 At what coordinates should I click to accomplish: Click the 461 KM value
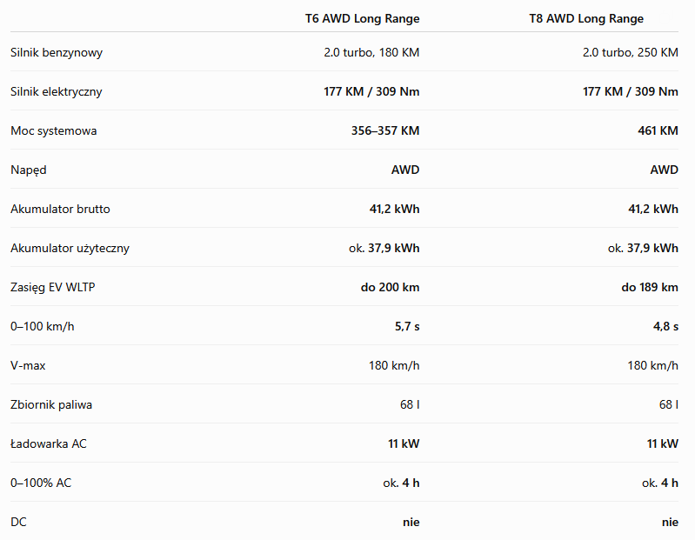[658, 130]
